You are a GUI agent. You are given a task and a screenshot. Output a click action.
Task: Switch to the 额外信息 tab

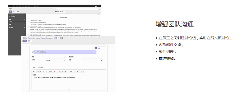(x=41, y=67)
